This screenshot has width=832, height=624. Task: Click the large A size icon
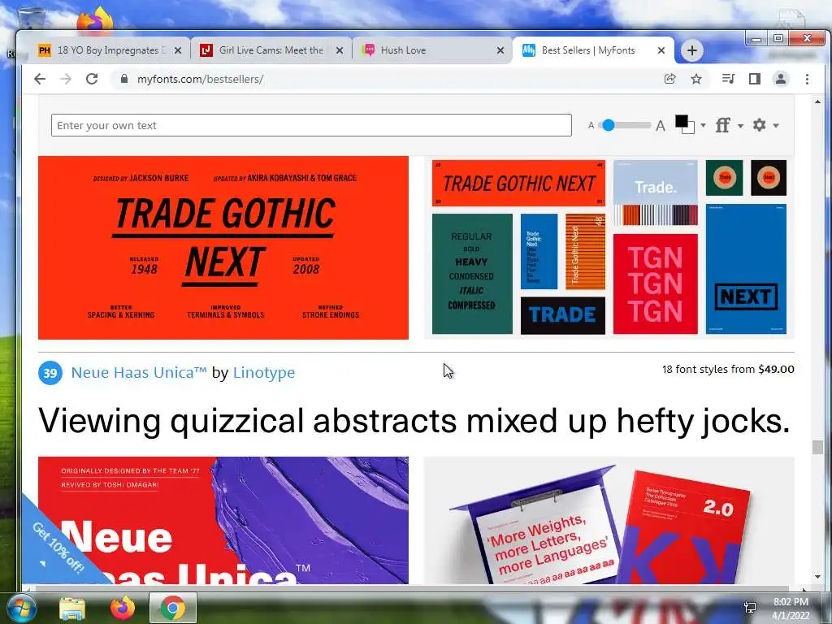click(660, 126)
